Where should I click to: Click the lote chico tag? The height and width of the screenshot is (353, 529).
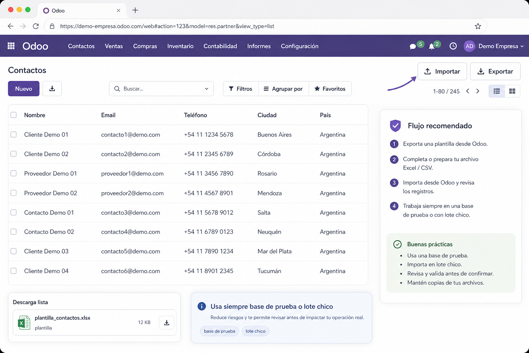tap(256, 331)
